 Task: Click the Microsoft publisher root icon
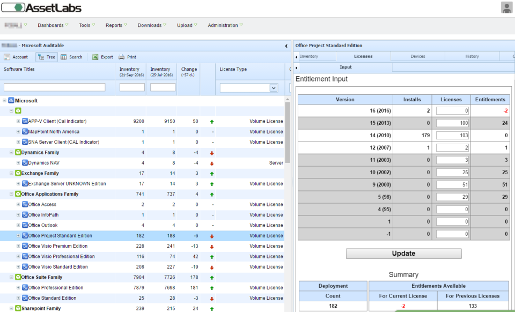click(x=11, y=101)
